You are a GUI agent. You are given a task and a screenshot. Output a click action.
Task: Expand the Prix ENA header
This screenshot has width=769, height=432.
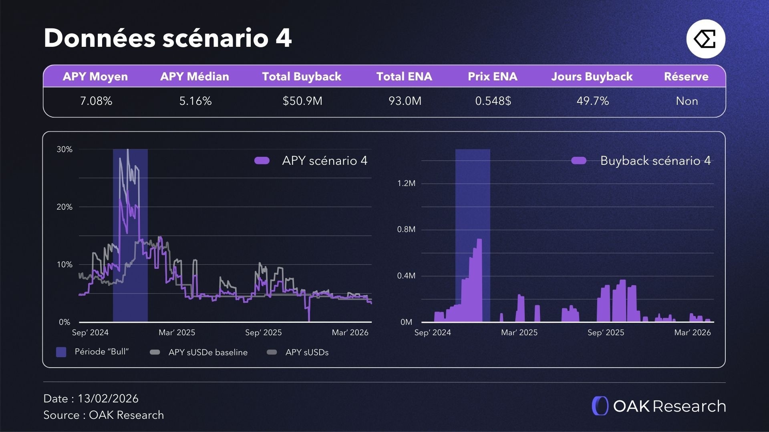click(x=493, y=76)
